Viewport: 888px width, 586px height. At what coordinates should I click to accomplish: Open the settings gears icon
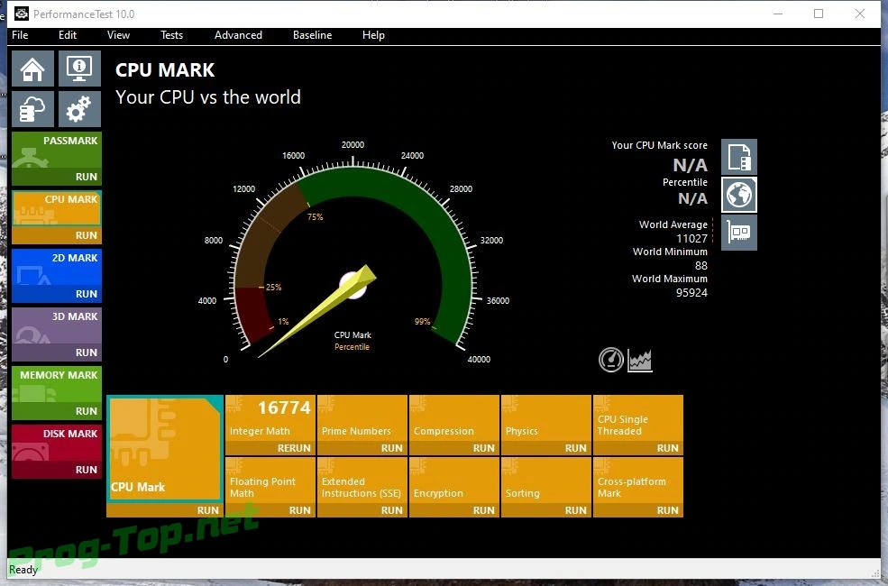point(80,109)
